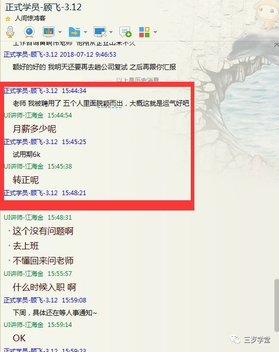Click the underlined word 脱颖而出
279x352 pixels.
[x=110, y=104]
